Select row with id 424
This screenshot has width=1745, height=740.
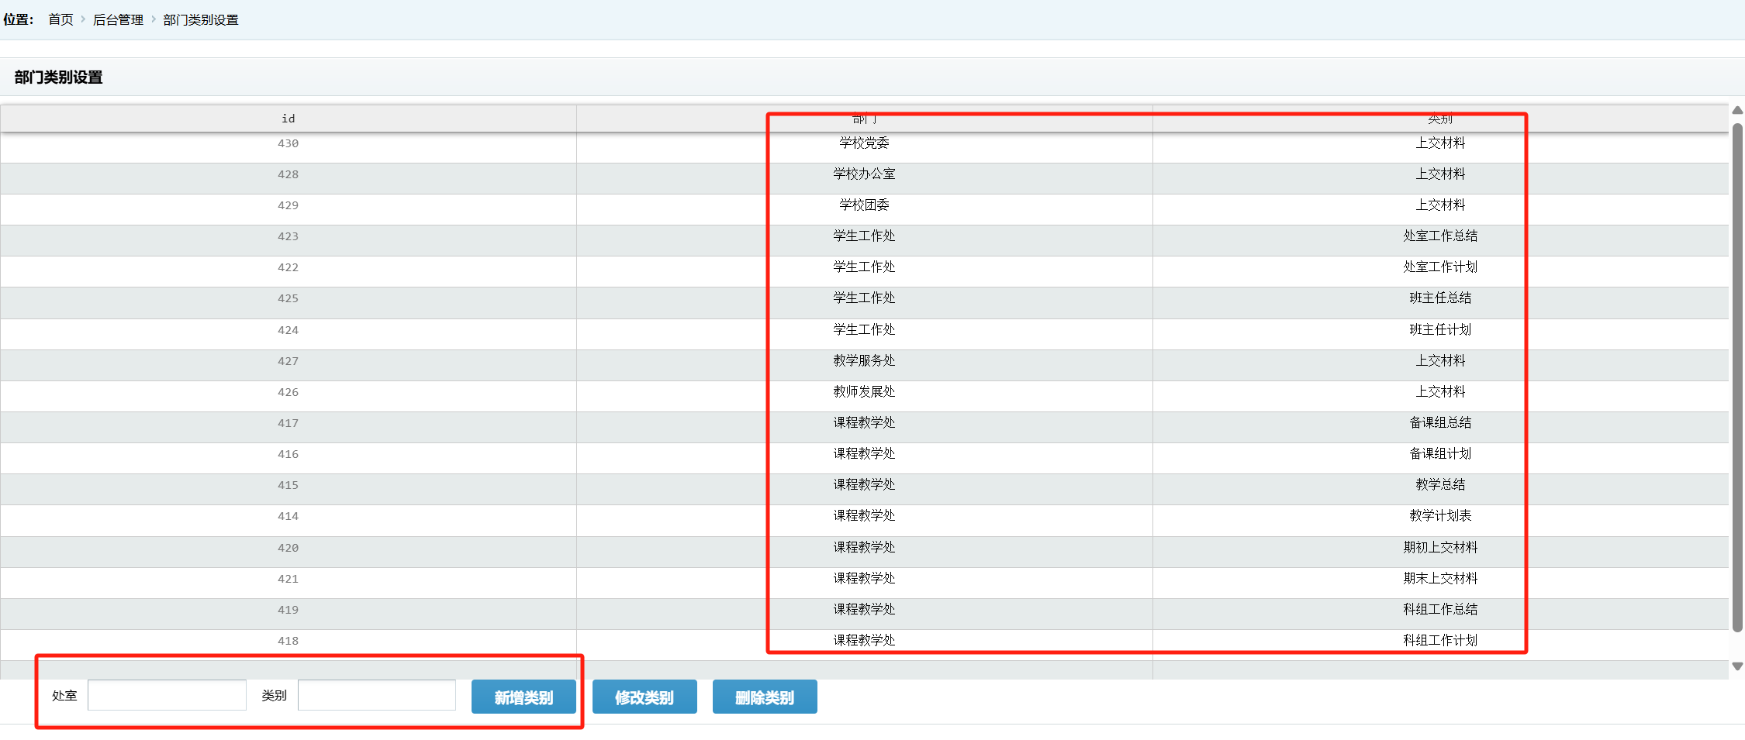click(864, 334)
